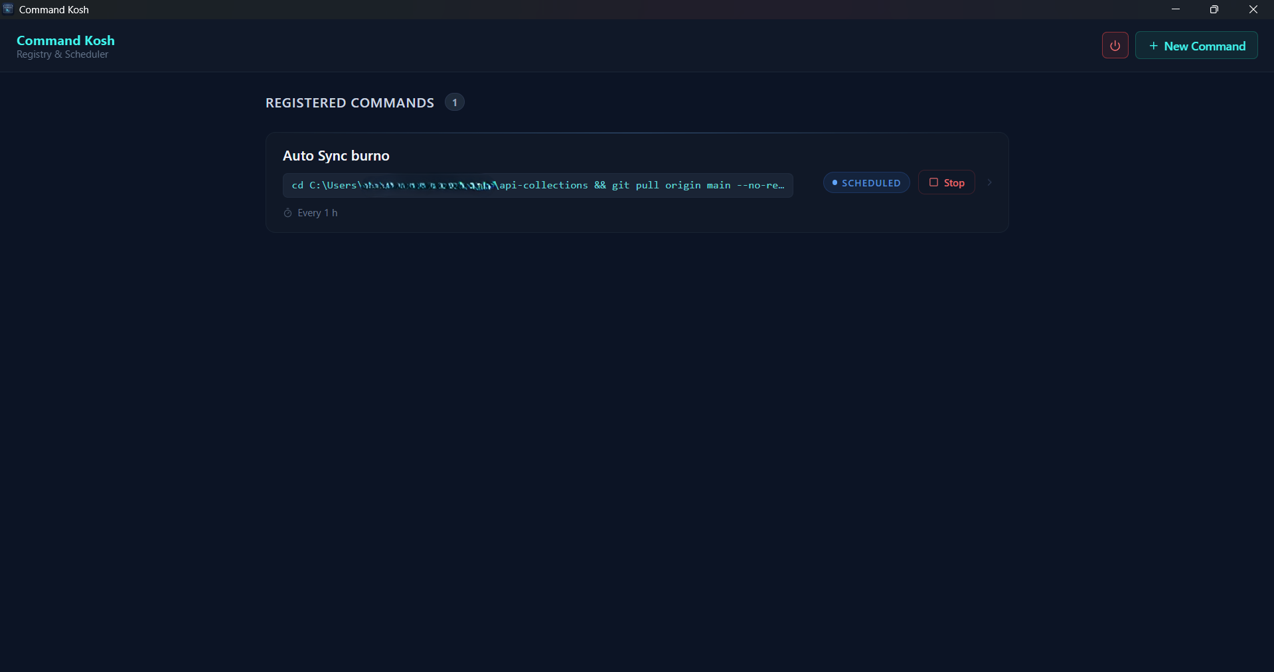Toggle the SCHEDULED status badge

pos(866,182)
